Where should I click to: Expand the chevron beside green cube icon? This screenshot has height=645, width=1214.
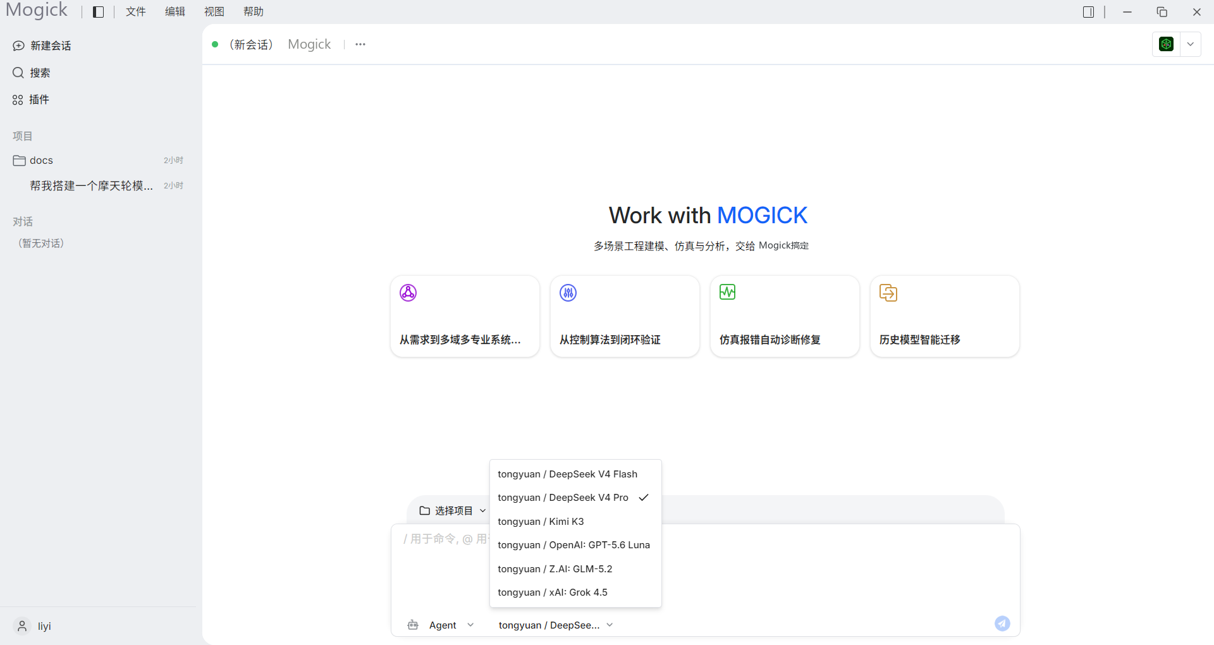click(x=1191, y=44)
